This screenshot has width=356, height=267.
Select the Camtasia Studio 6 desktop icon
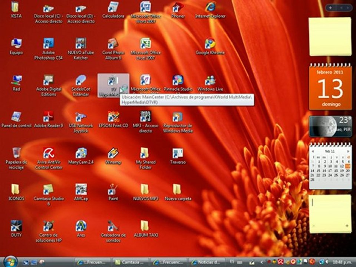tap(49, 189)
